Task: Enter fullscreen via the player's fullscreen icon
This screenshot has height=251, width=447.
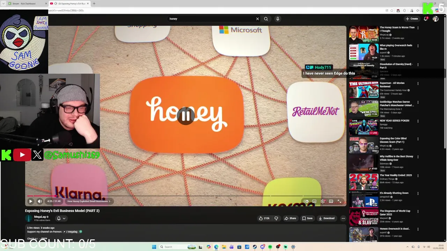Action: (339, 201)
